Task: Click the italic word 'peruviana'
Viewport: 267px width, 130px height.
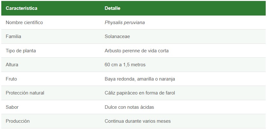Action: tap(134, 23)
